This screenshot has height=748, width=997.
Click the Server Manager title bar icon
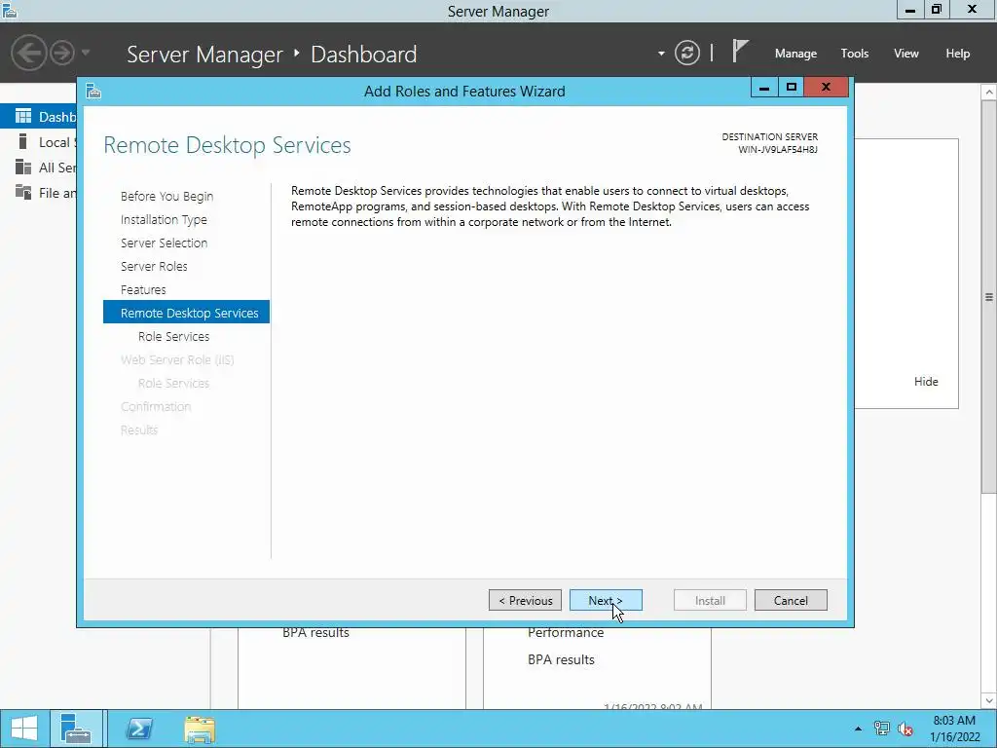[10, 10]
